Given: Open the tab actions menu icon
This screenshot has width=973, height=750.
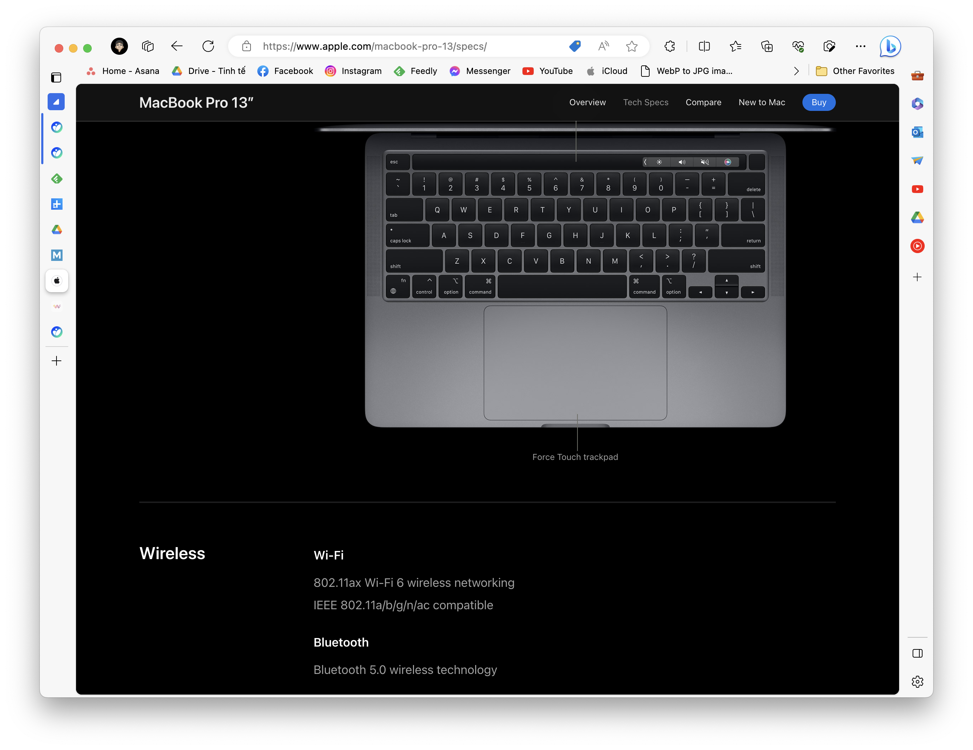Looking at the screenshot, I should click(x=147, y=46).
